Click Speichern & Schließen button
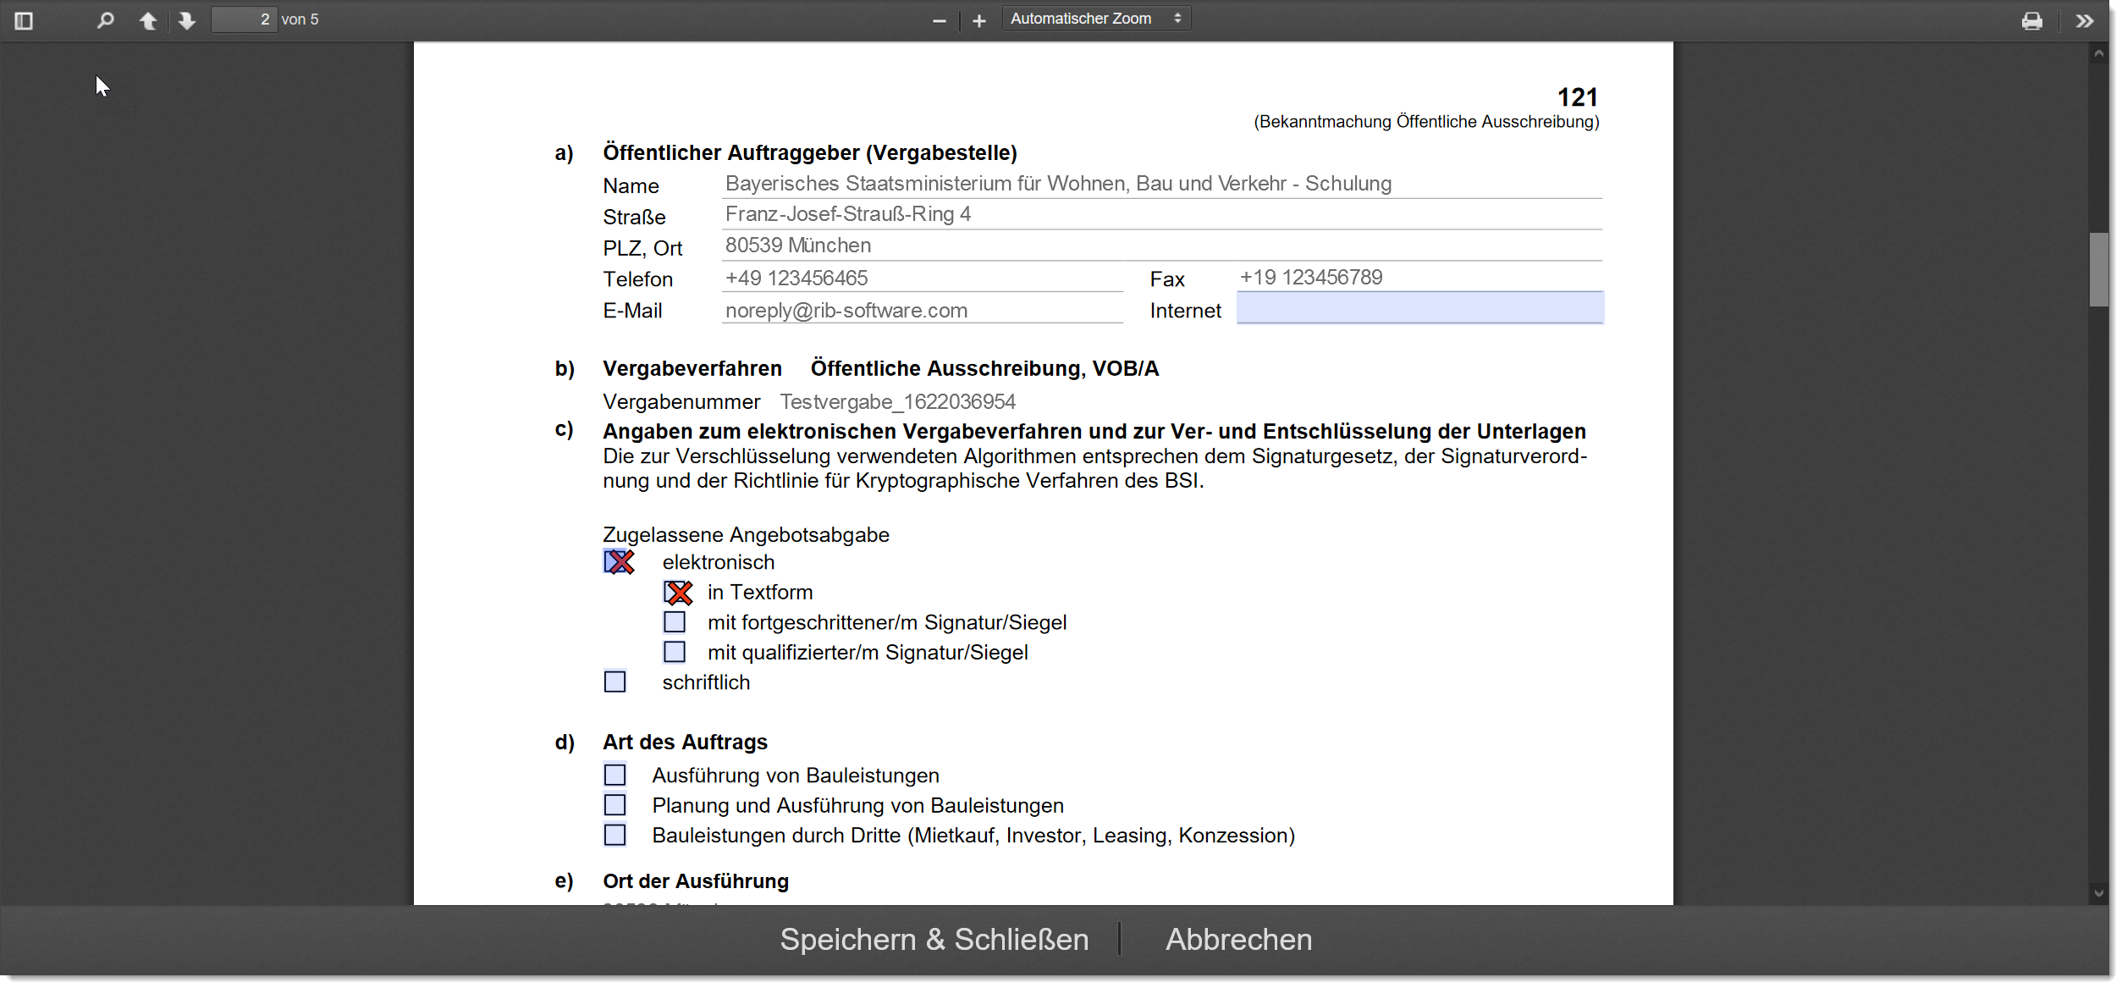2122x988 pixels. (934, 939)
